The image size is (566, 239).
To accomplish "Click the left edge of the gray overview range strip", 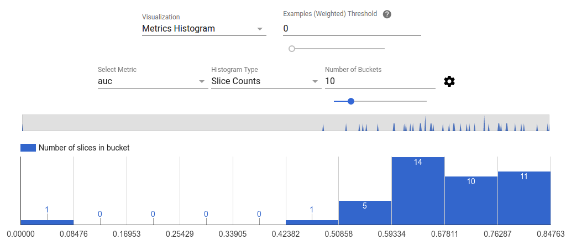I will coord(23,123).
